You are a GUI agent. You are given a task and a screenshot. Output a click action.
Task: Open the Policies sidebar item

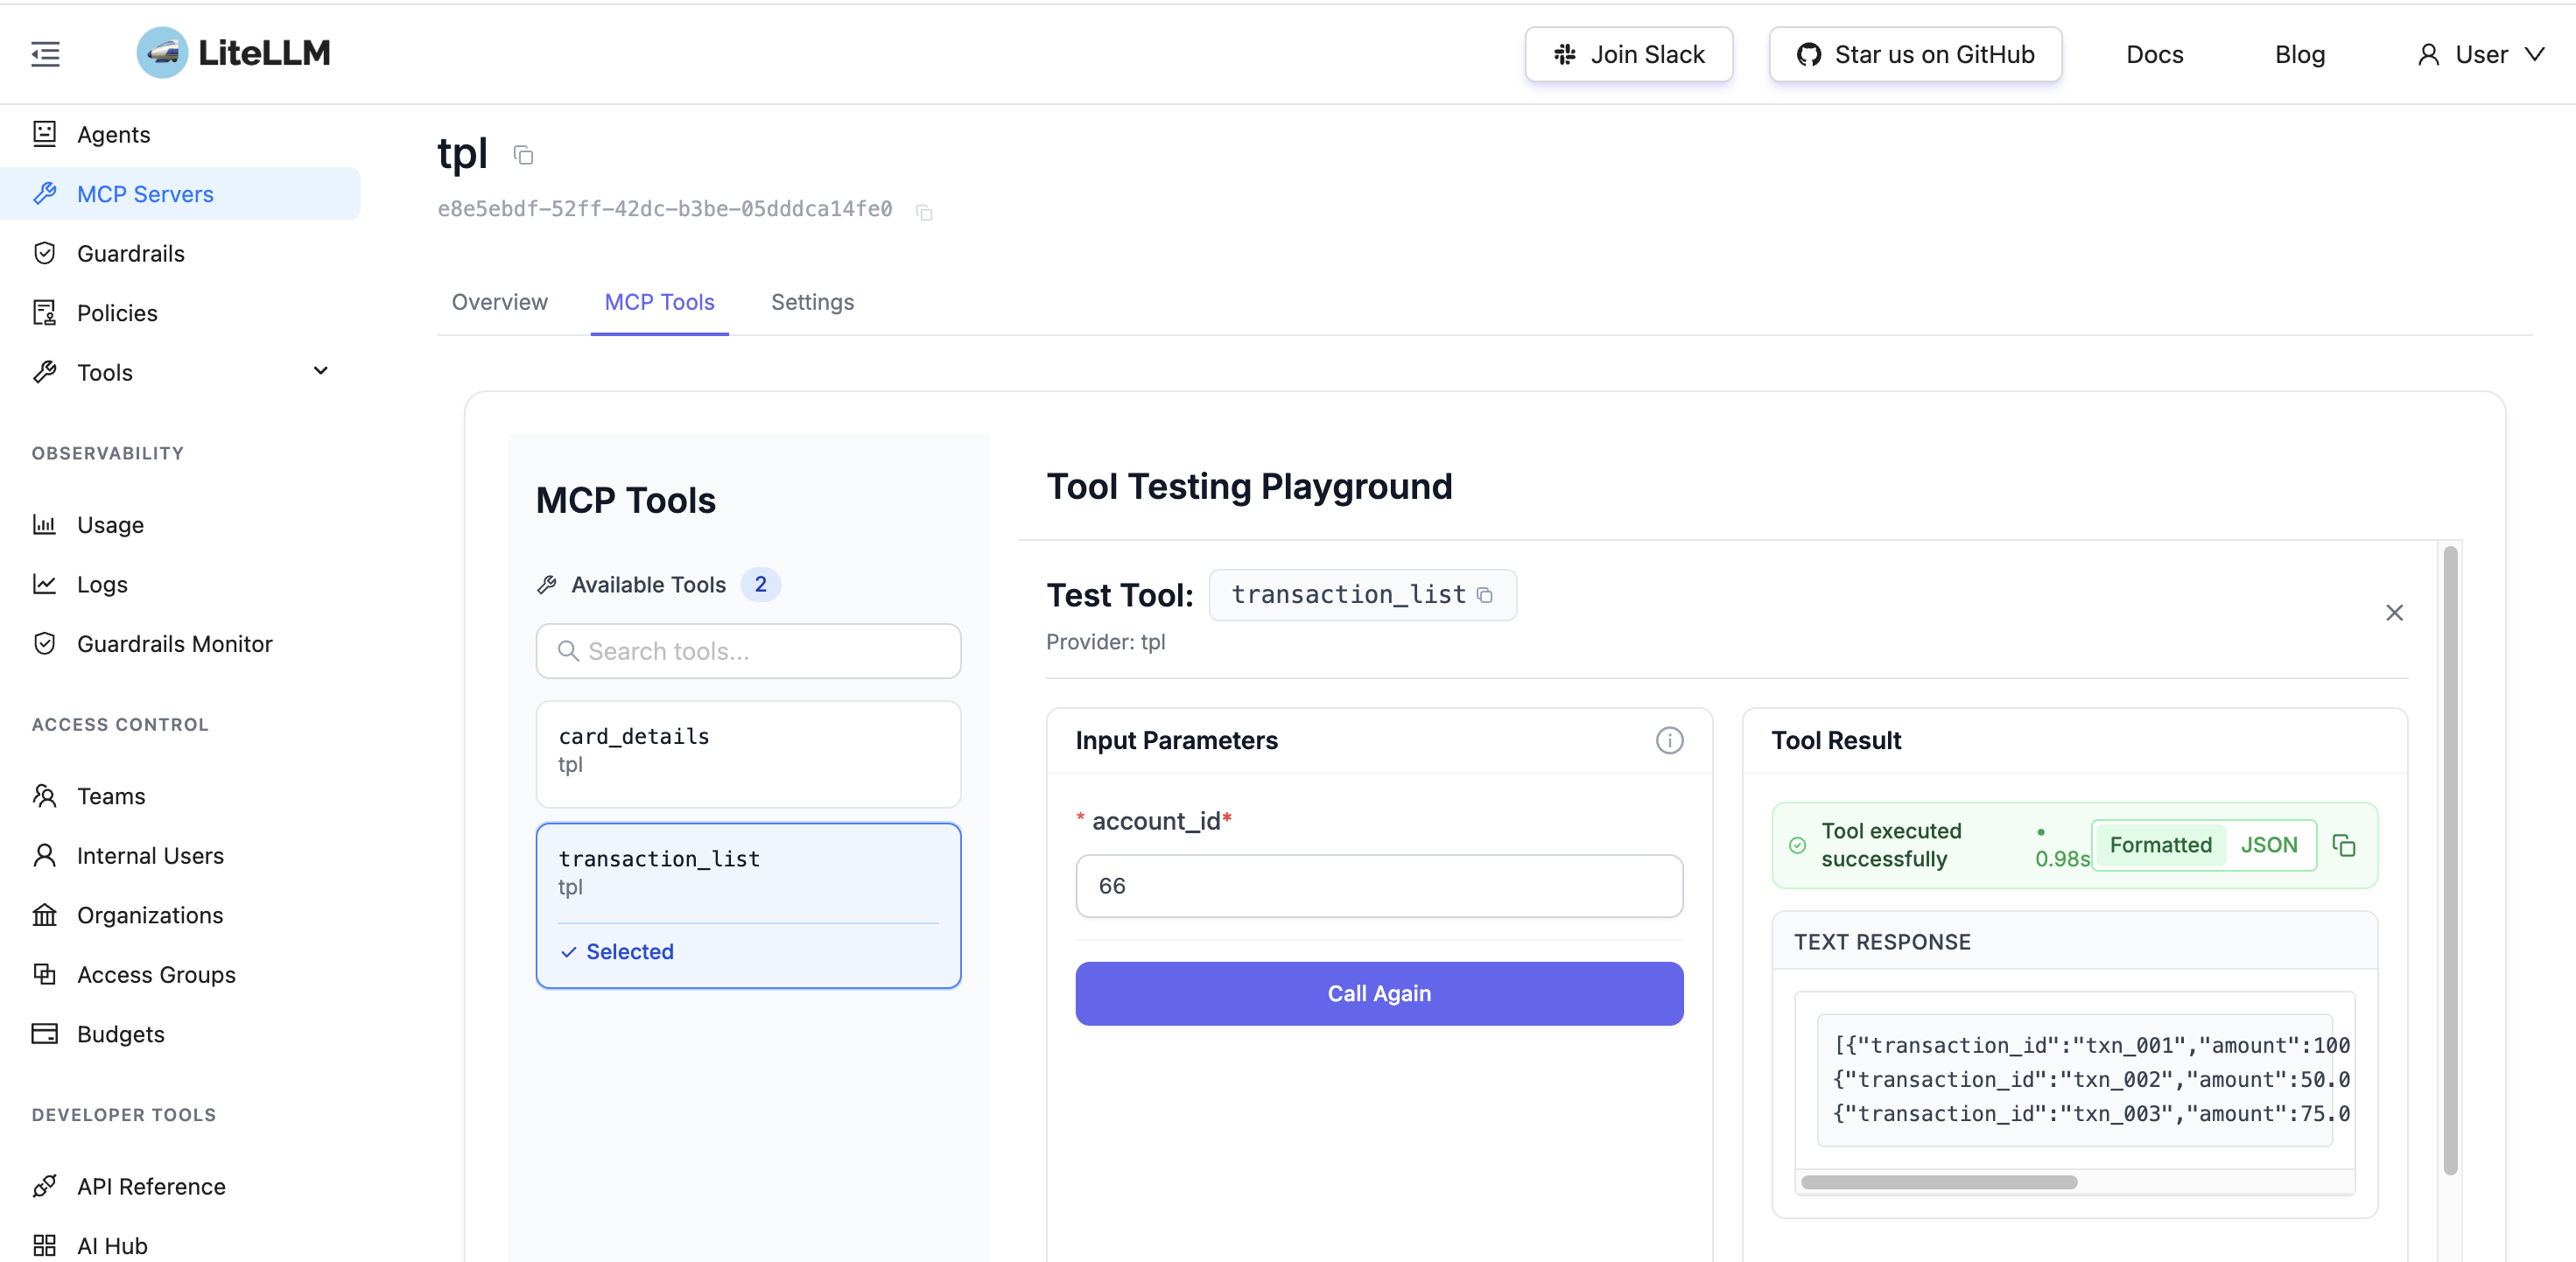click(180, 313)
